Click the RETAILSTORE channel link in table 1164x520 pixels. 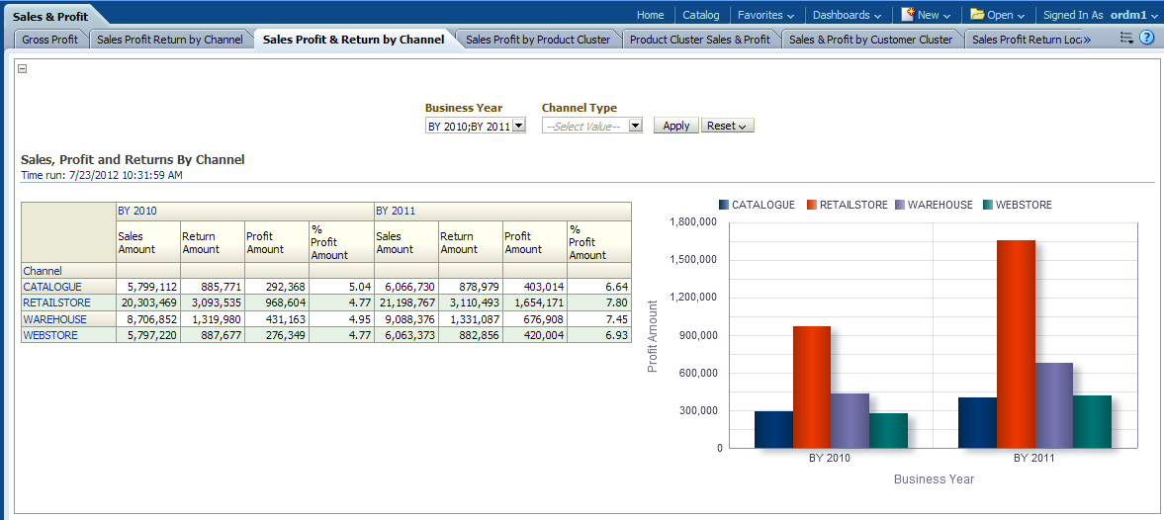coord(56,303)
